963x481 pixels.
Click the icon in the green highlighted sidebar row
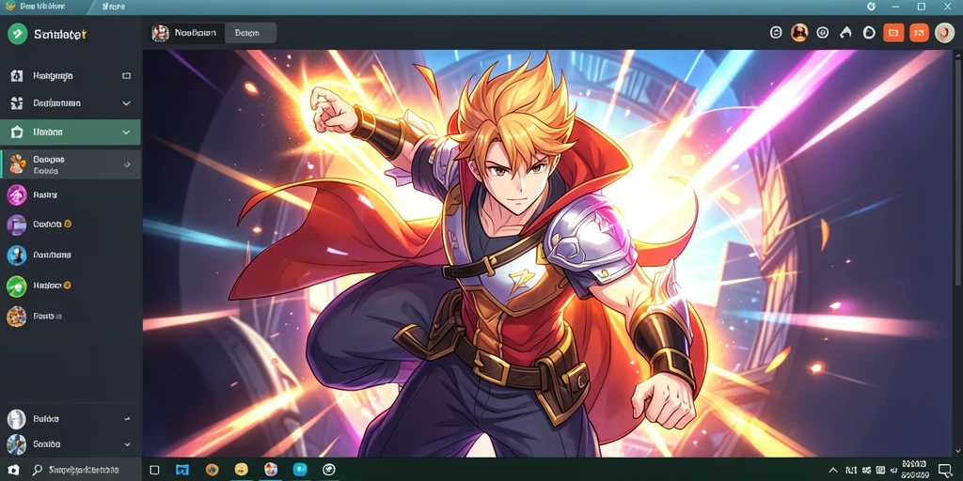[17, 132]
